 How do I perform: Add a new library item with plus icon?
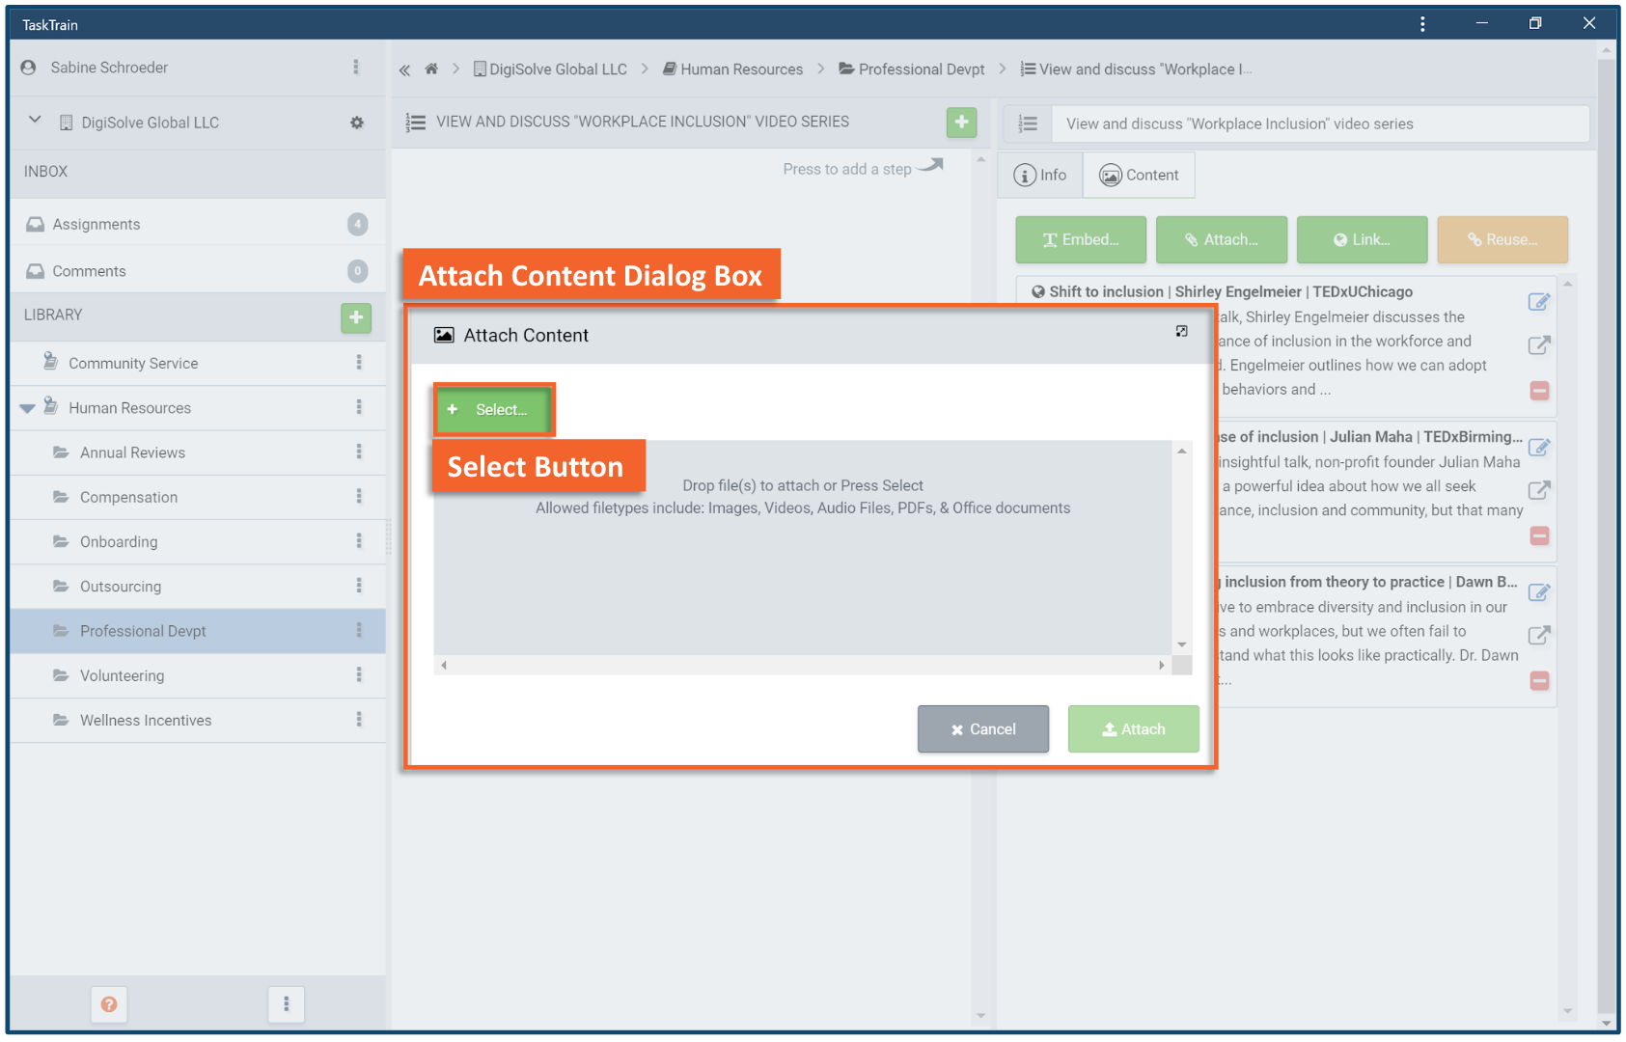356,317
